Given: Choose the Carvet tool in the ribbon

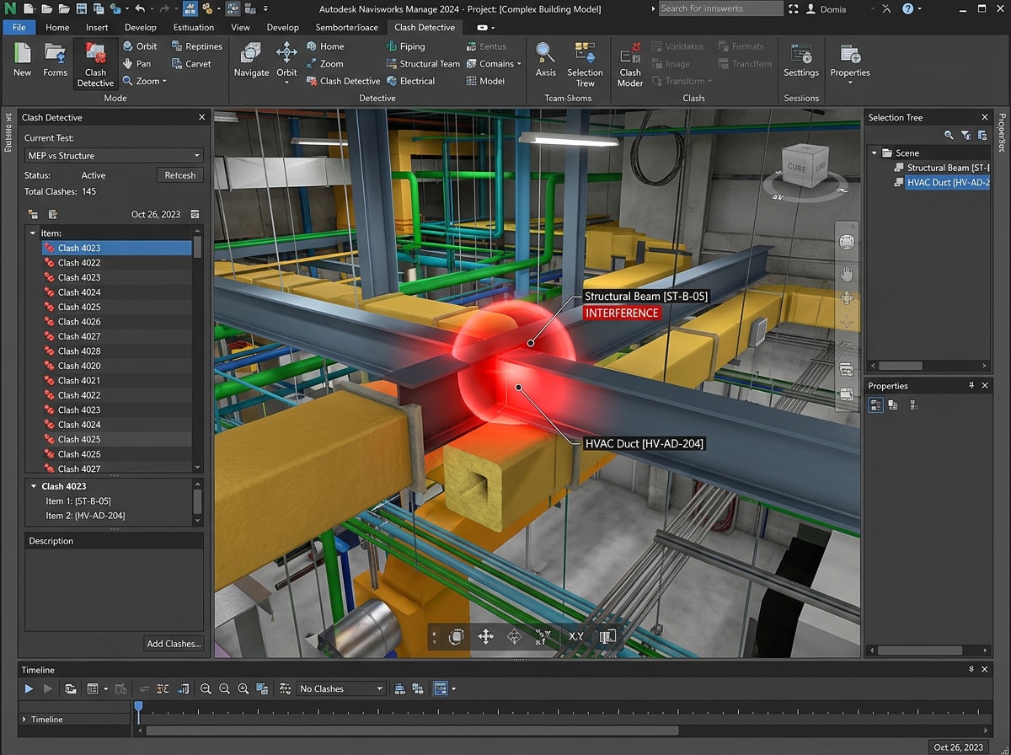Looking at the screenshot, I should 191,63.
